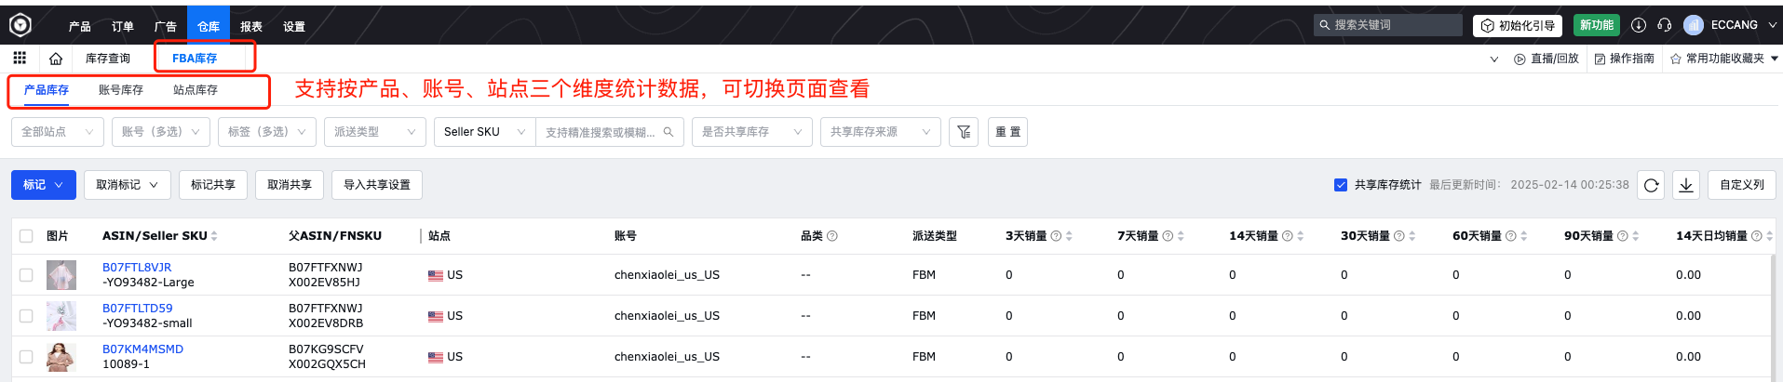Focus the top 搜索关键词 search box

(1388, 25)
